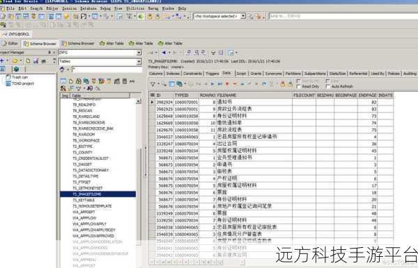Click the 产权证明 filename cell
This screenshot has width=418, height=268.
254,178
